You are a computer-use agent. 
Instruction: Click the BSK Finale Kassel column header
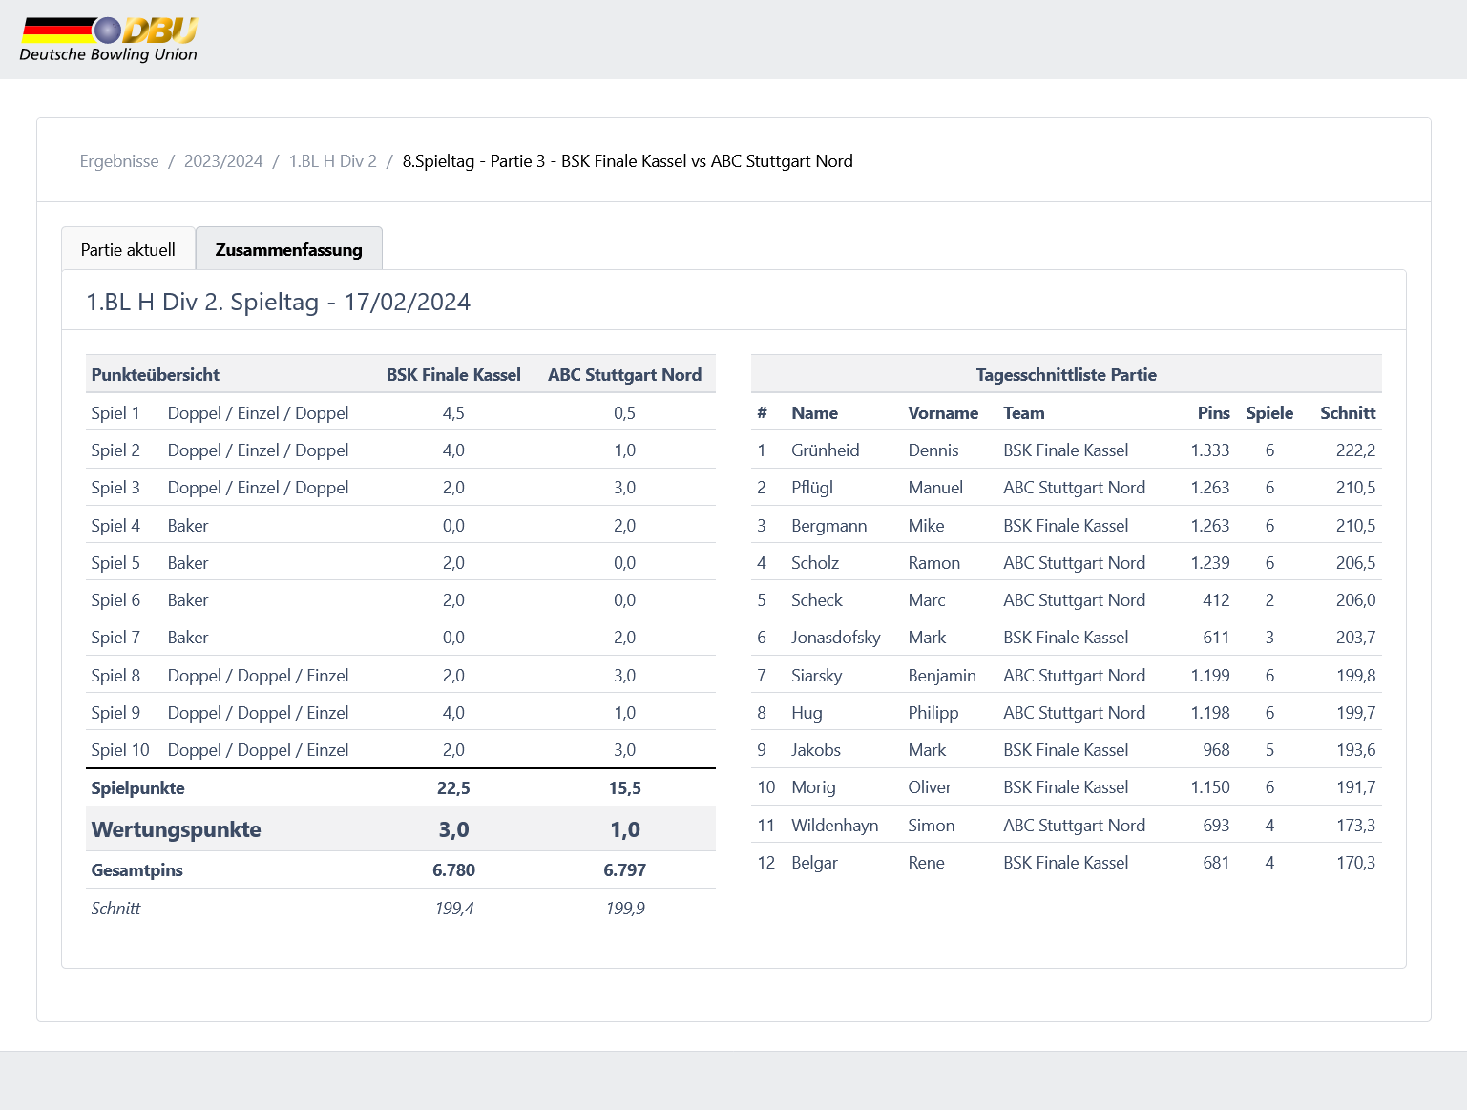pos(453,375)
